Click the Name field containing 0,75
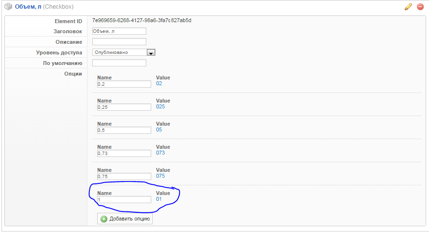 124,176
